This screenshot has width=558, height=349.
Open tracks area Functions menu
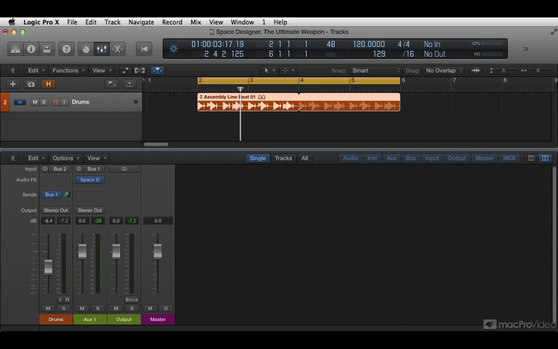pyautogui.click(x=68, y=70)
